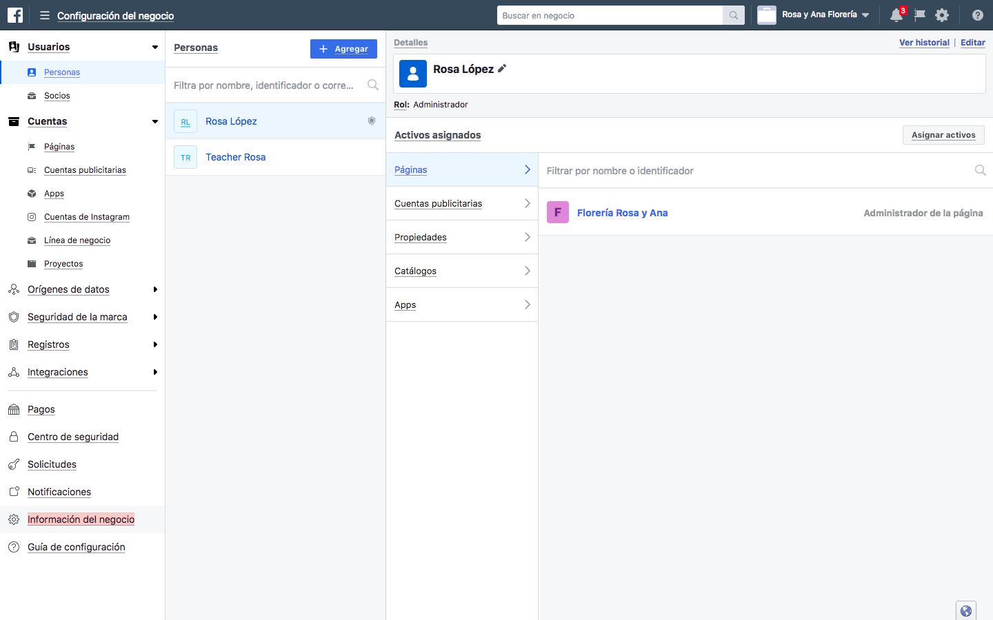
Task: Select Personas in sidebar
Action: click(62, 72)
